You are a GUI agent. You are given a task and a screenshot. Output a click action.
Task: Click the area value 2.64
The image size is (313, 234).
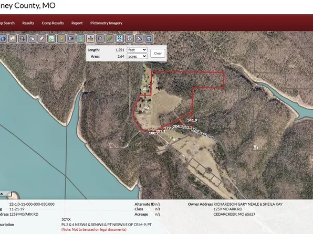(x=121, y=57)
